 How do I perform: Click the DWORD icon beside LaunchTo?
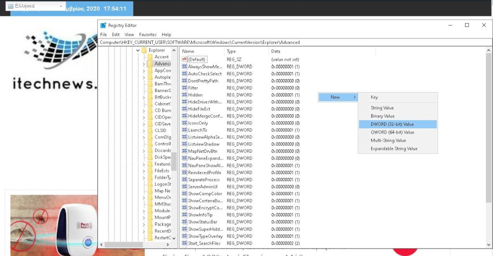pyautogui.click(x=184, y=130)
